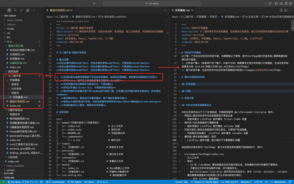Click the swap arrows icon in title bar
Screen dimensions: 294x184
click(270, 3)
